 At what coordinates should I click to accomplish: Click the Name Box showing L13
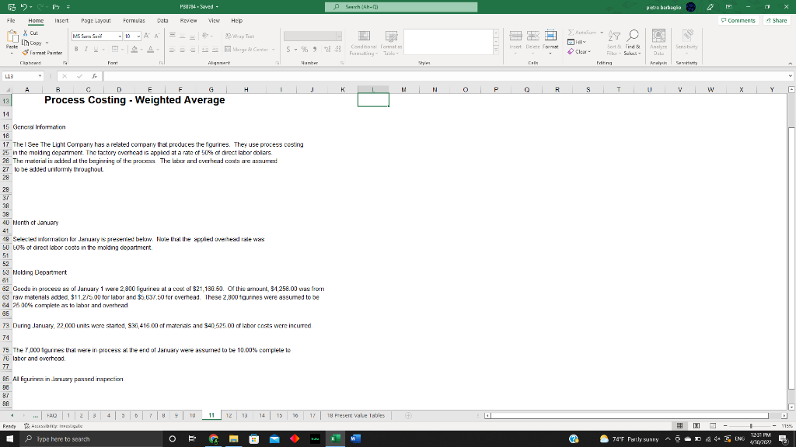pyautogui.click(x=19, y=76)
